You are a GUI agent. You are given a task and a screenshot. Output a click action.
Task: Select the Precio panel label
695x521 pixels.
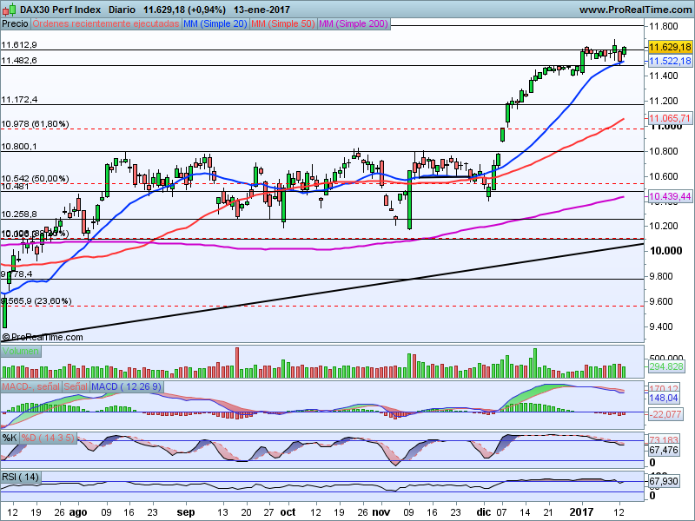(x=15, y=24)
